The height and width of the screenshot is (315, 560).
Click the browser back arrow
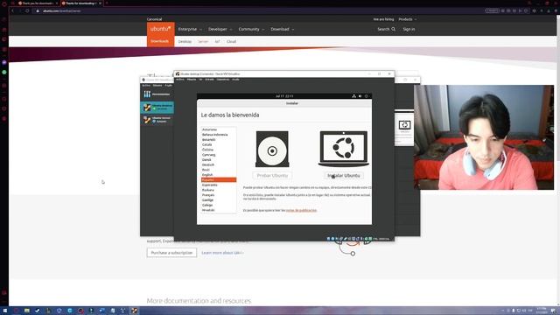[x=13, y=10]
